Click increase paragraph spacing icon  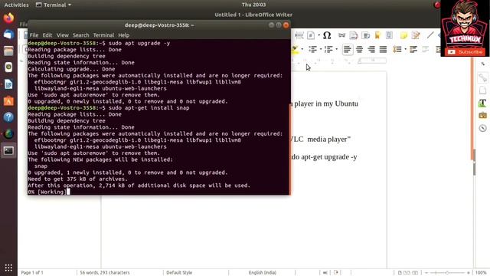pos(413,49)
